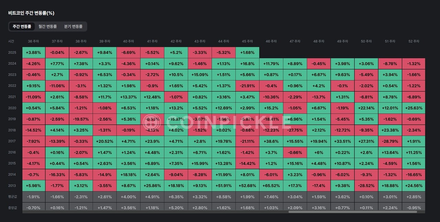Viewport: 440px width, 222px height.
Task: Select the -28.79% cell in the 2017 row
Action: pyautogui.click(x=390, y=141)
